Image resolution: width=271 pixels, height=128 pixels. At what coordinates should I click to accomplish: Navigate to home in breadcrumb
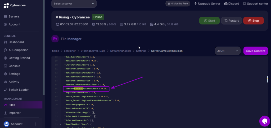tap(56, 51)
